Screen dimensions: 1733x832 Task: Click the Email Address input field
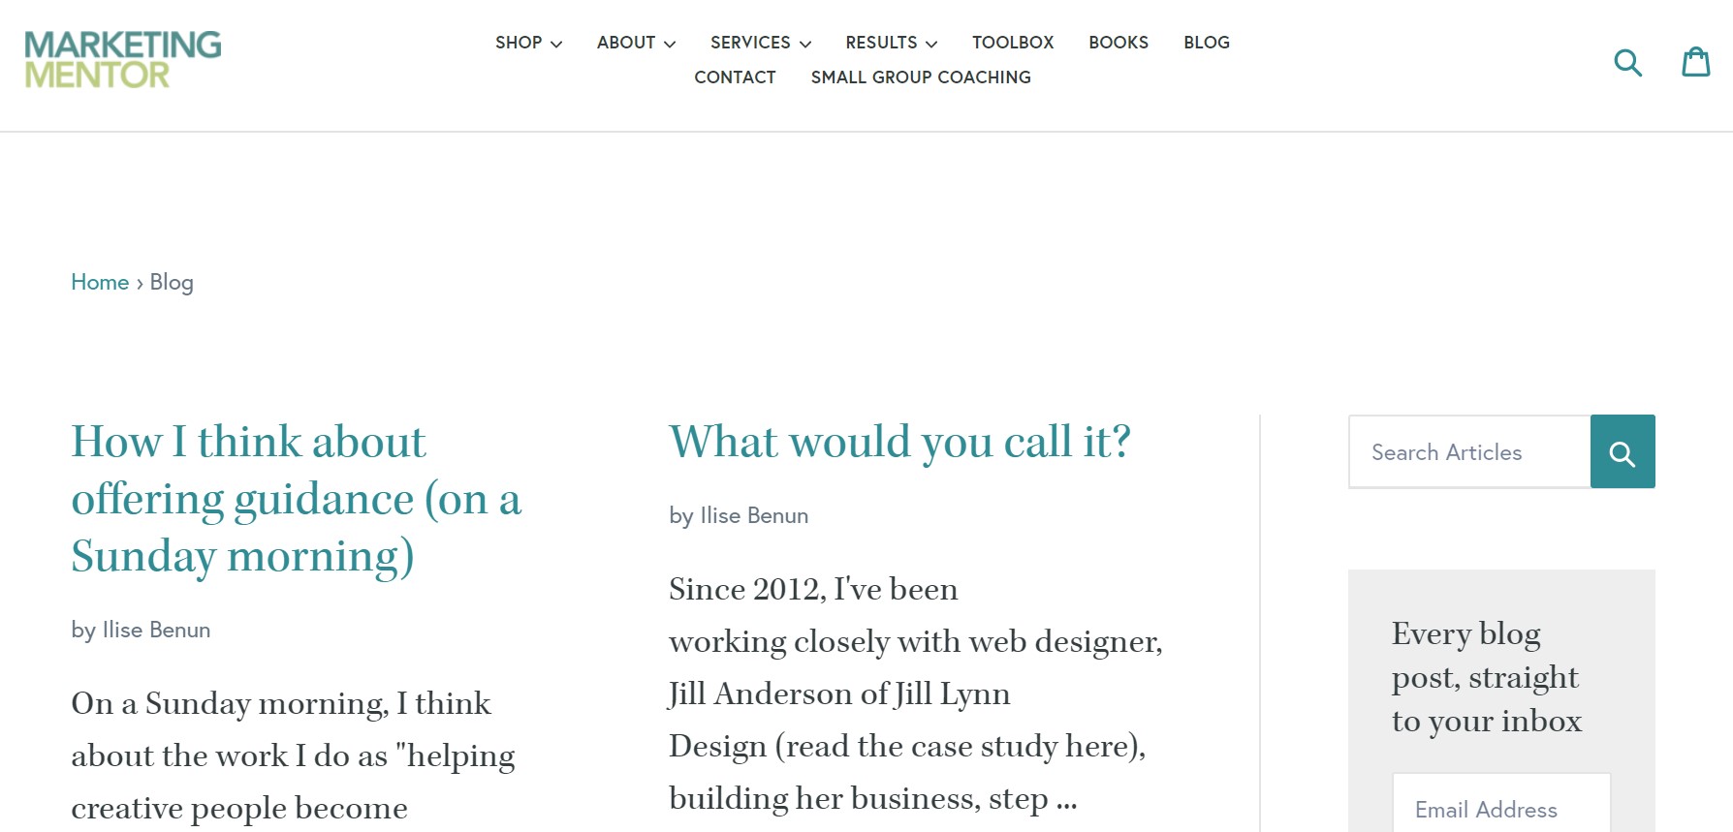(1500, 809)
